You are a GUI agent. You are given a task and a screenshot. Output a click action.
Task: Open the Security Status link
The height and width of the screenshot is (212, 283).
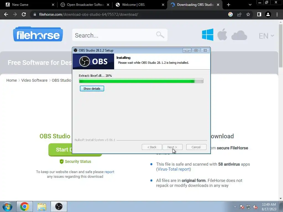click(78, 161)
